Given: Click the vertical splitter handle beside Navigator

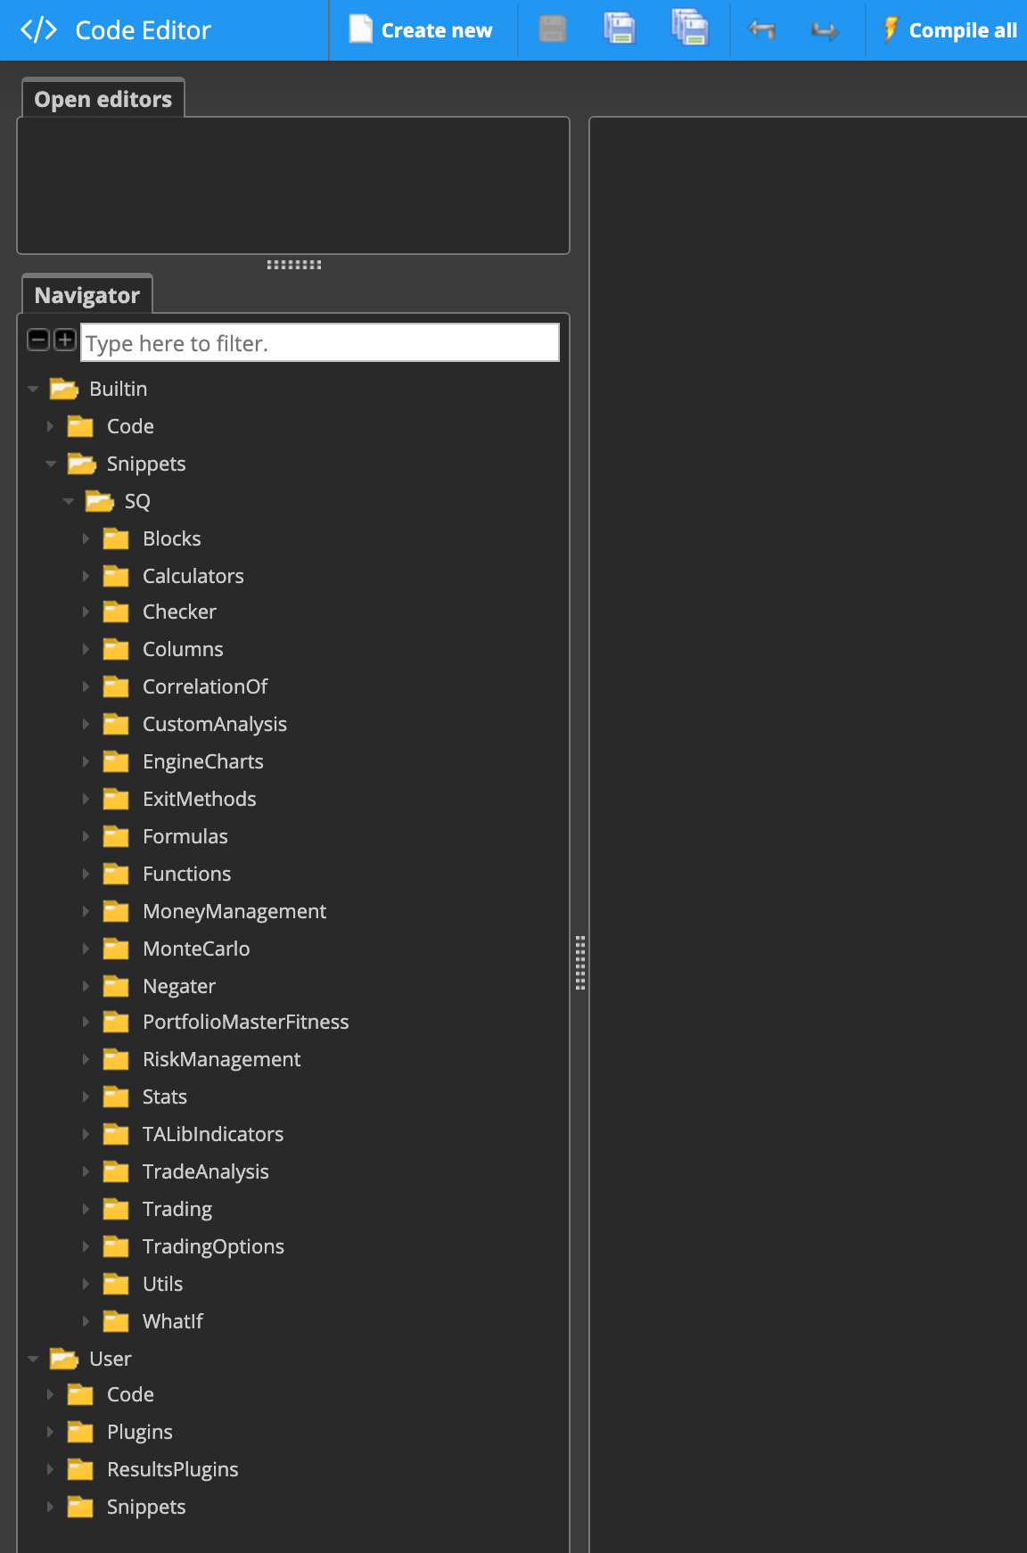Looking at the screenshot, I should pyautogui.click(x=580, y=963).
